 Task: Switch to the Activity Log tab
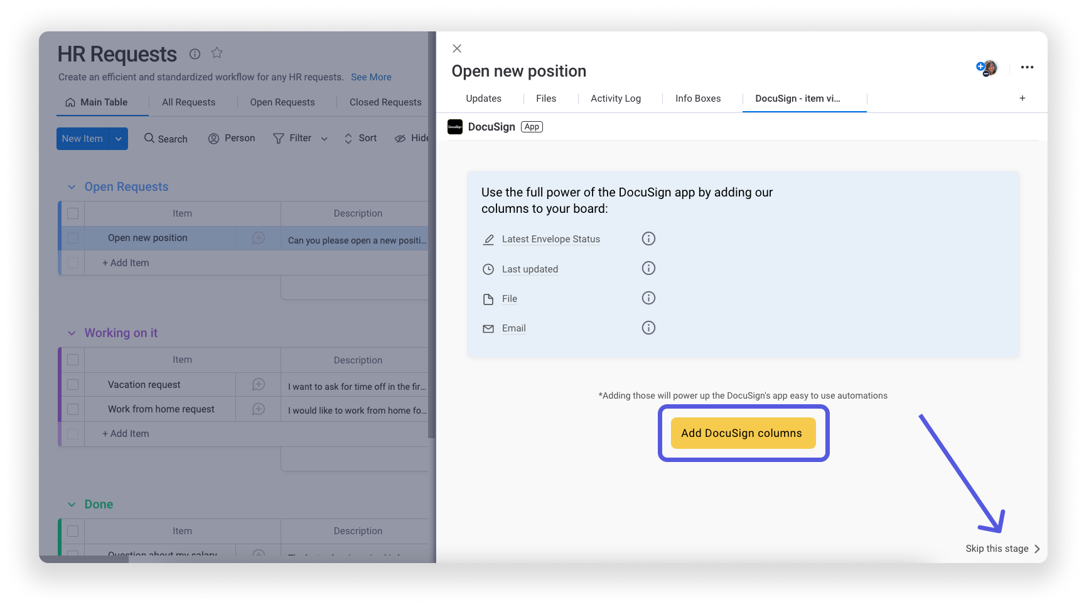tap(615, 98)
